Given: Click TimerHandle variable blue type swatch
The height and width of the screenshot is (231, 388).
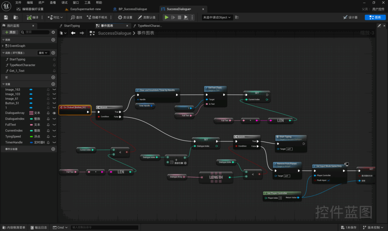Looking at the screenshot, I should tap(31, 143).
